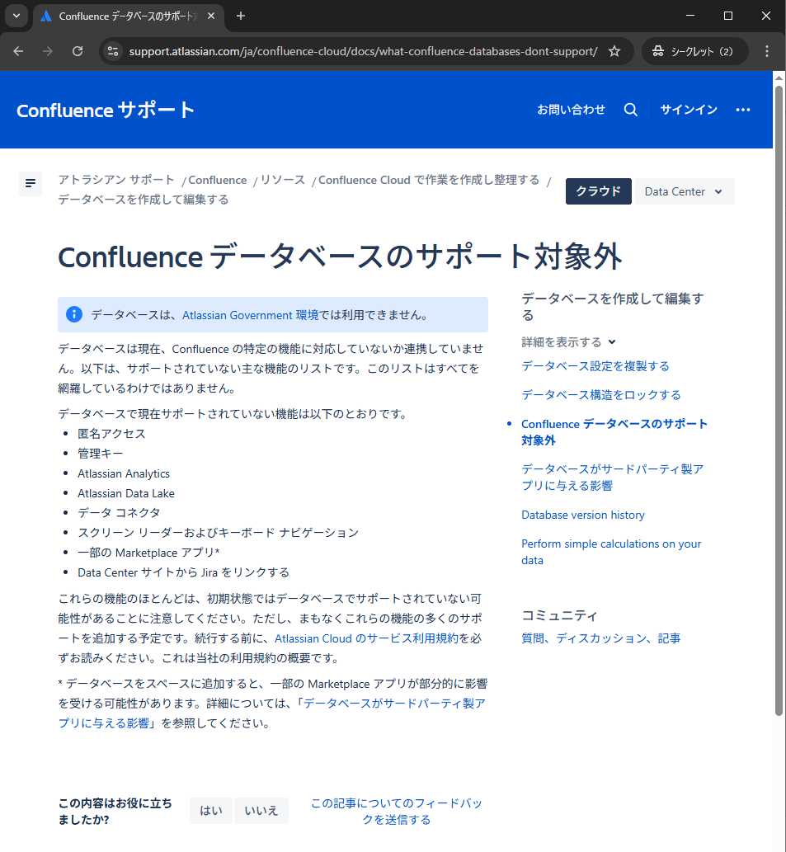Select the Confluence browser tab
Viewport: 786px width, 852px height.
128,16
